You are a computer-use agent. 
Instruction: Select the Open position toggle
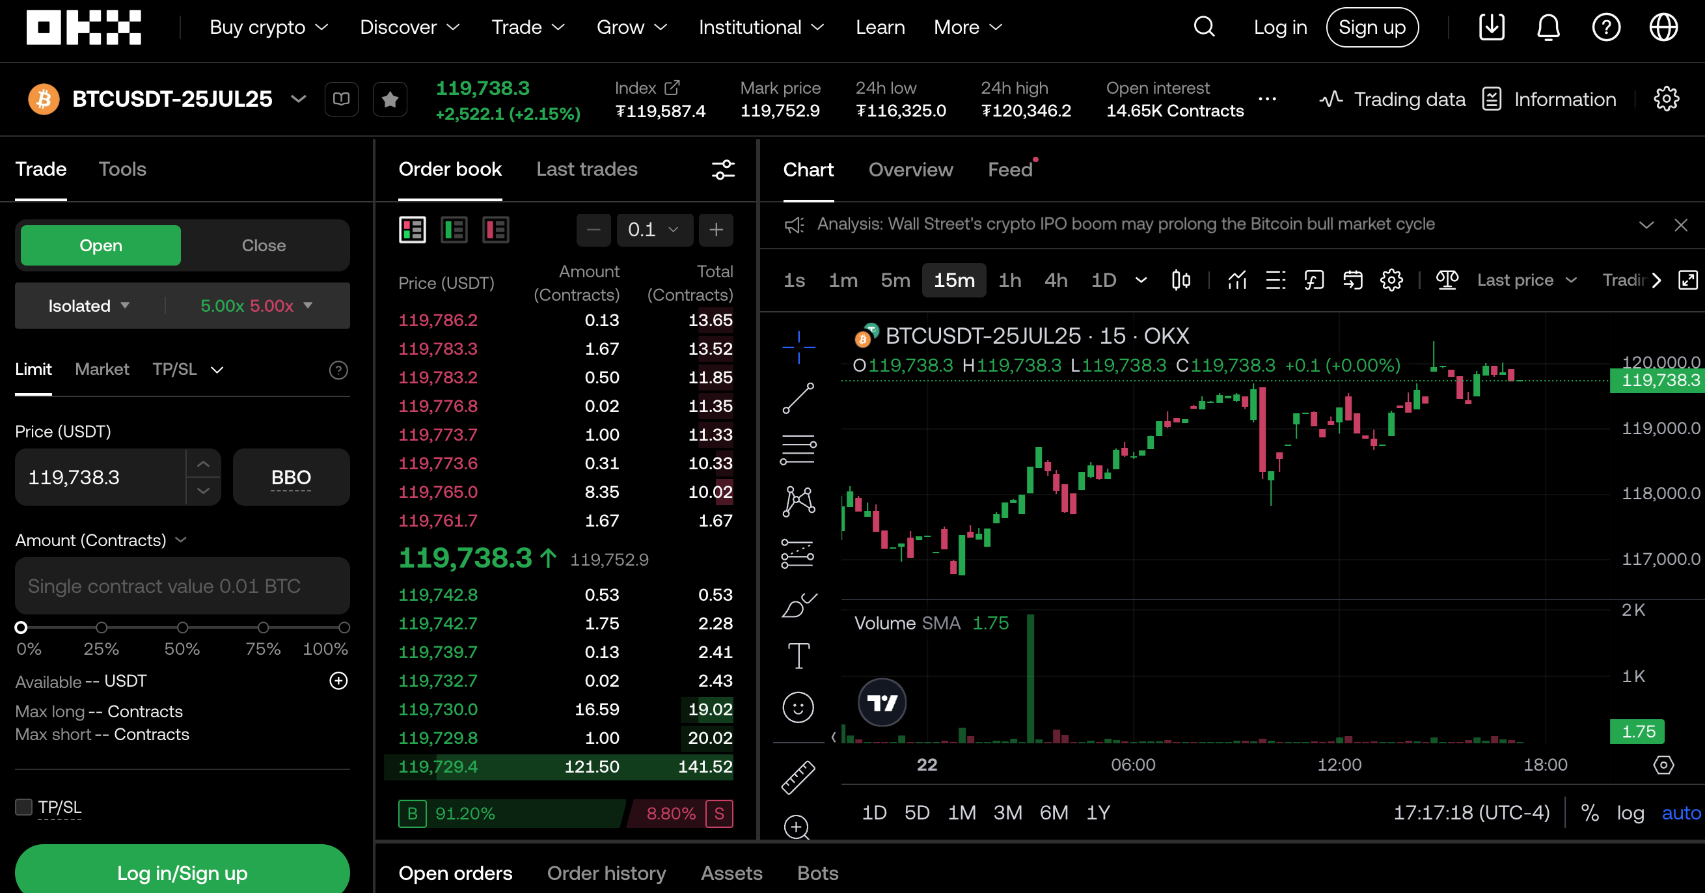click(101, 245)
